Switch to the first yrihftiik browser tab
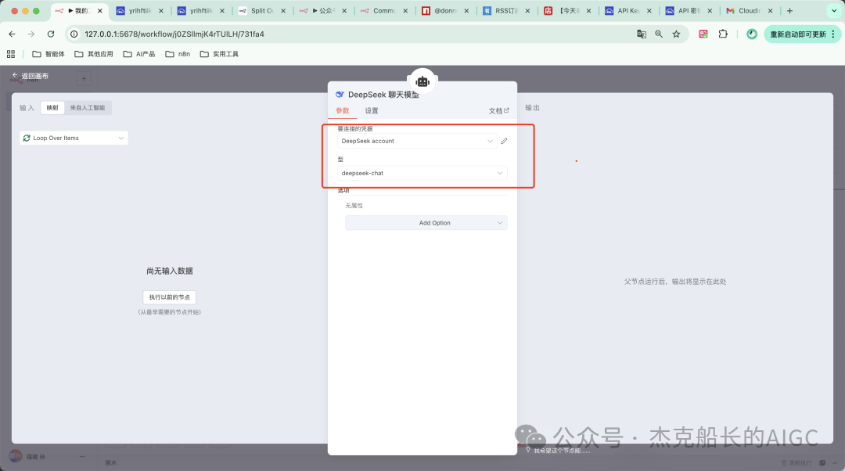Viewport: 845px width, 471px height. tap(140, 11)
